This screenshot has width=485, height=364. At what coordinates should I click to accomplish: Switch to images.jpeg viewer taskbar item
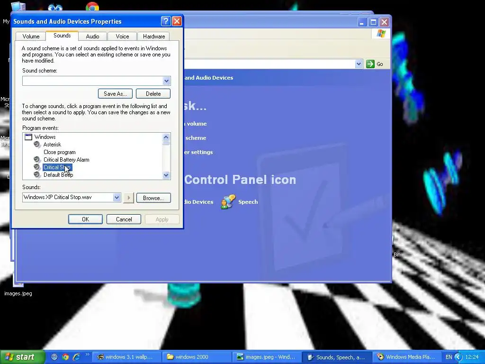(267, 357)
